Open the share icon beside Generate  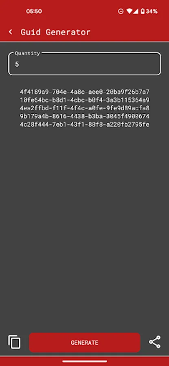click(155, 342)
